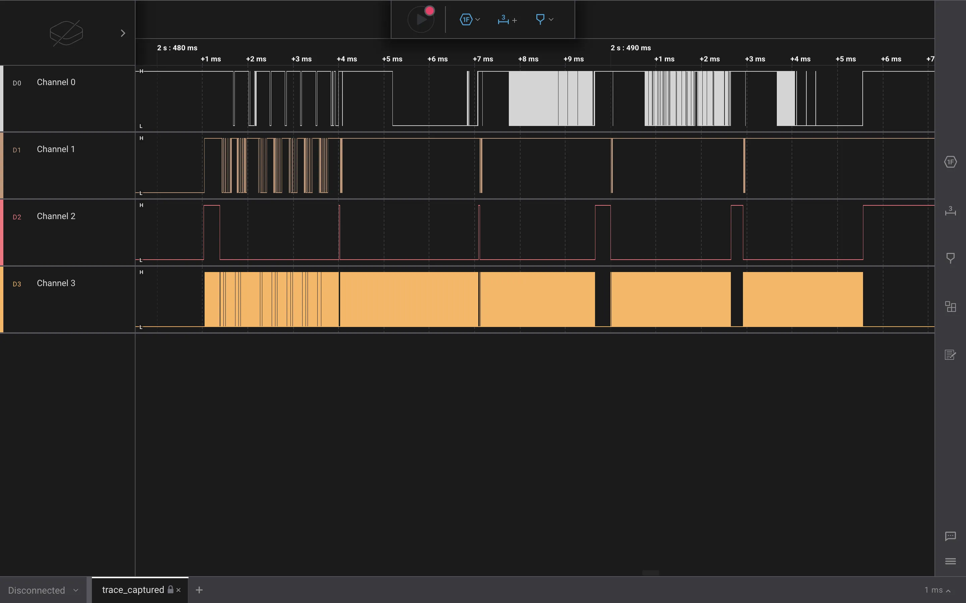966x603 pixels.
Task: Click the D3 channel identifier
Action: (17, 284)
